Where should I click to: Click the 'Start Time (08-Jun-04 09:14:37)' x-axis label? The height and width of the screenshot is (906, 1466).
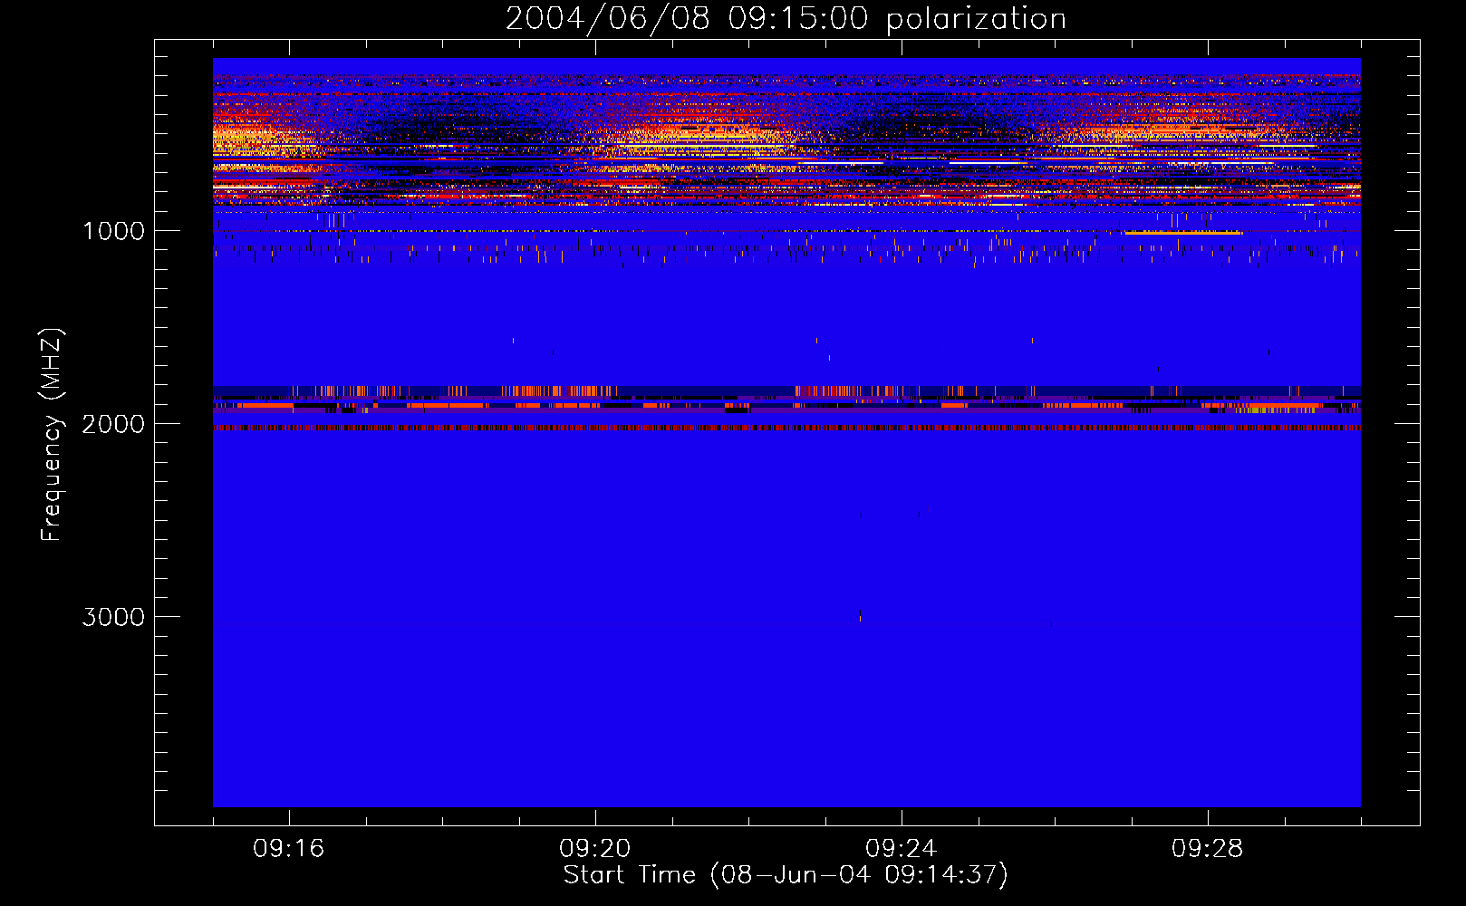(786, 875)
